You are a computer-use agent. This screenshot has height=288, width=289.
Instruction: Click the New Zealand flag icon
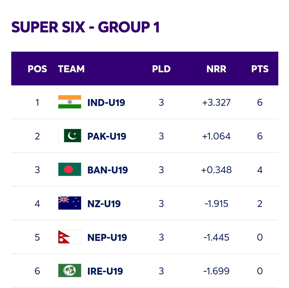70,203
